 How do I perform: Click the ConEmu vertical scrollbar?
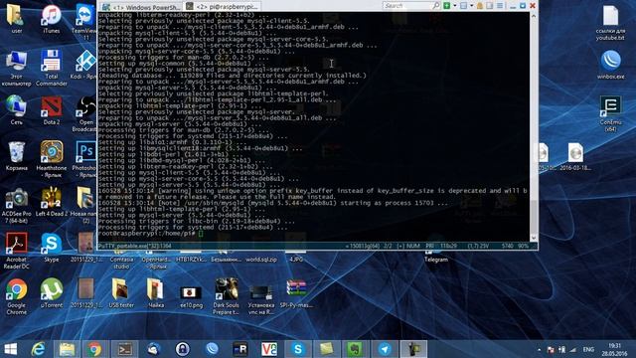[x=534, y=126]
